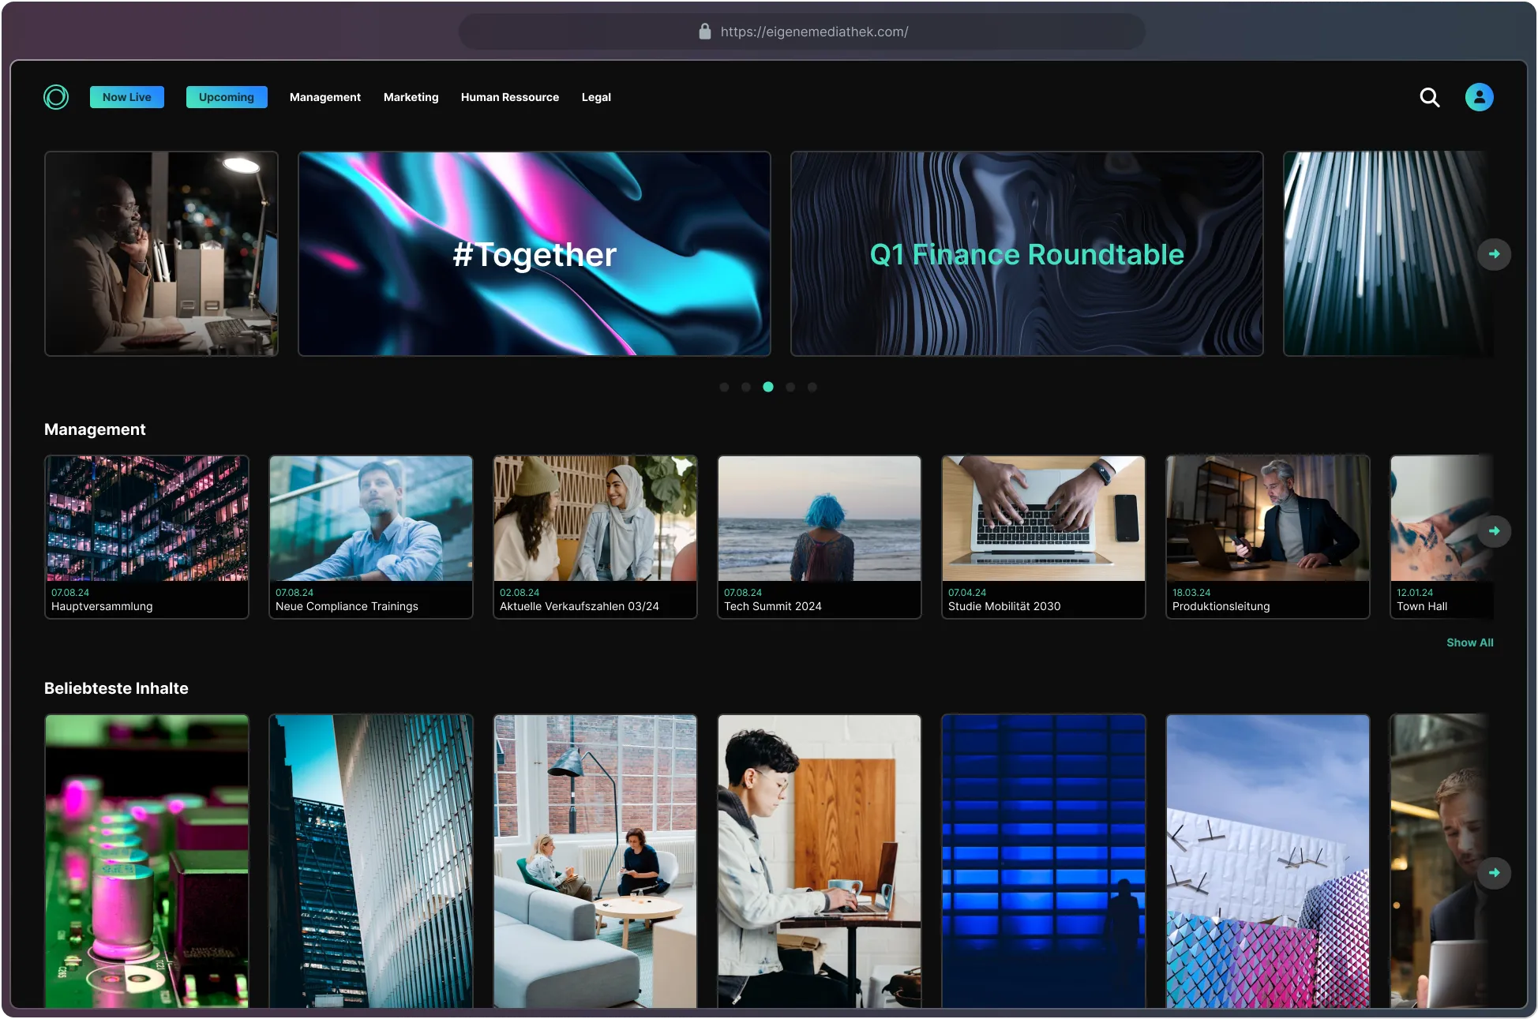Go to fourth carousel page dot

click(x=790, y=387)
